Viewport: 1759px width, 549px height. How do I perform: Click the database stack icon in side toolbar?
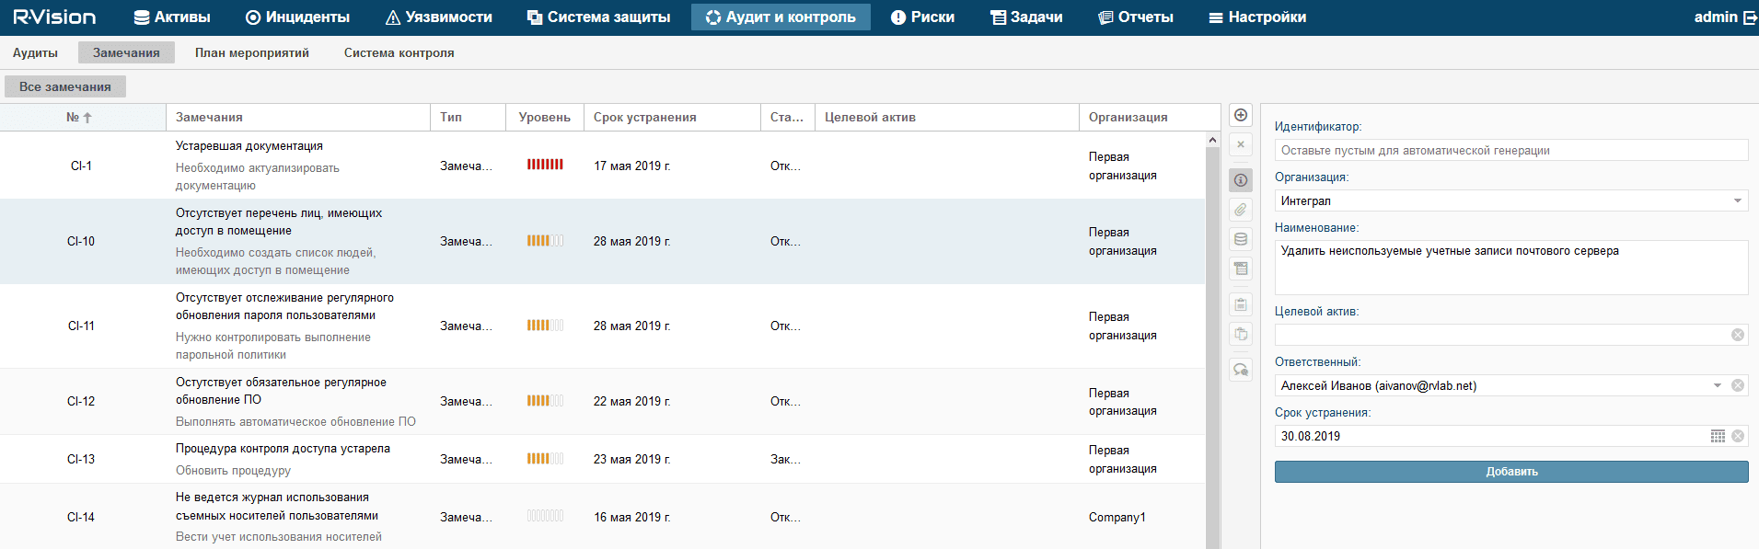tap(1241, 239)
